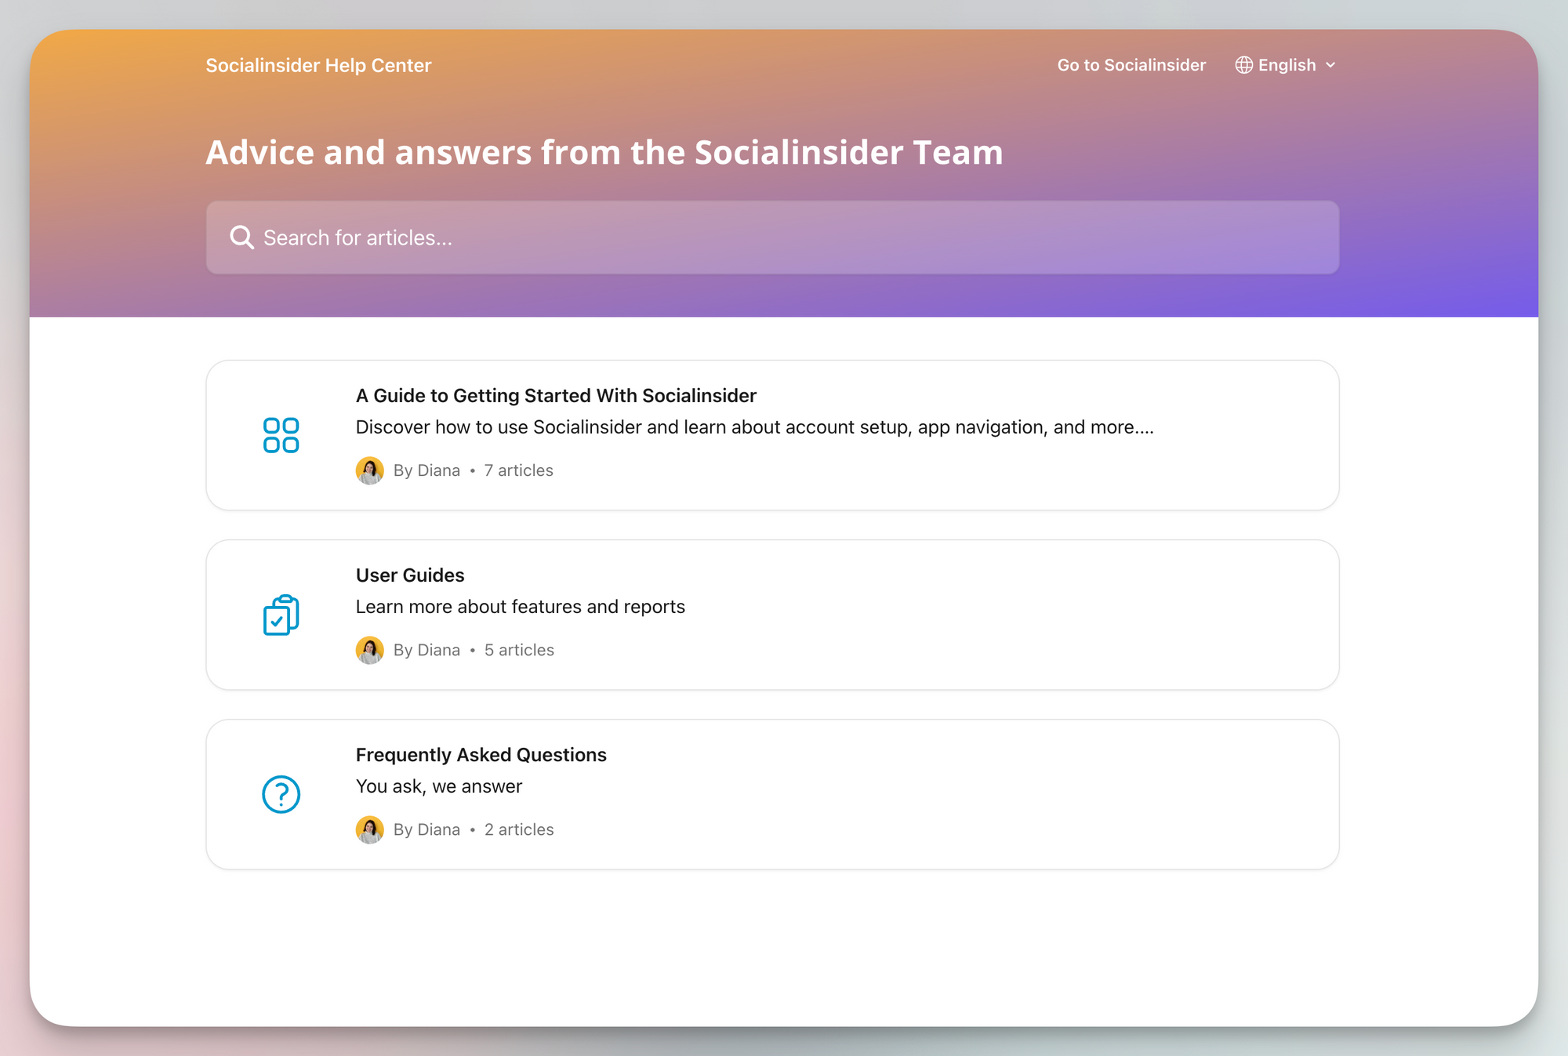Focus the Search for articles field
The width and height of the screenshot is (1568, 1056).
[x=772, y=238]
